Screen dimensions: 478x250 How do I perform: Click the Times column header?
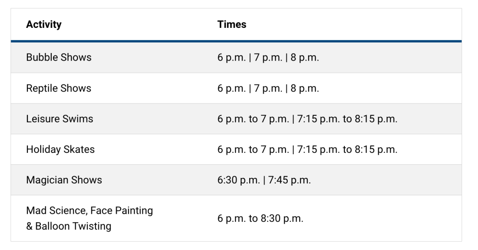231,24
